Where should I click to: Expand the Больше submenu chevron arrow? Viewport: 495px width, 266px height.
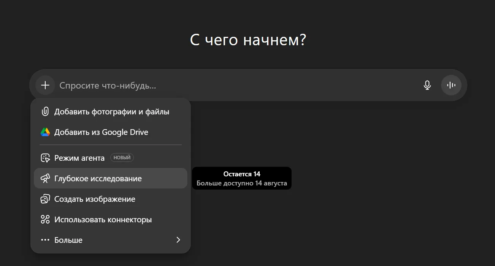pos(178,240)
